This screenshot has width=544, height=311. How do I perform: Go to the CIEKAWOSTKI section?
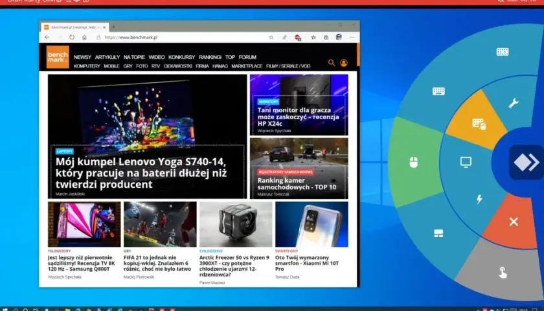[x=177, y=66]
